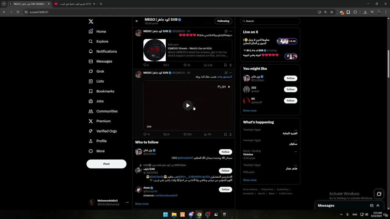Reply to the video post with 19 replies
Screen dimensions: 390x219
tap(147, 134)
